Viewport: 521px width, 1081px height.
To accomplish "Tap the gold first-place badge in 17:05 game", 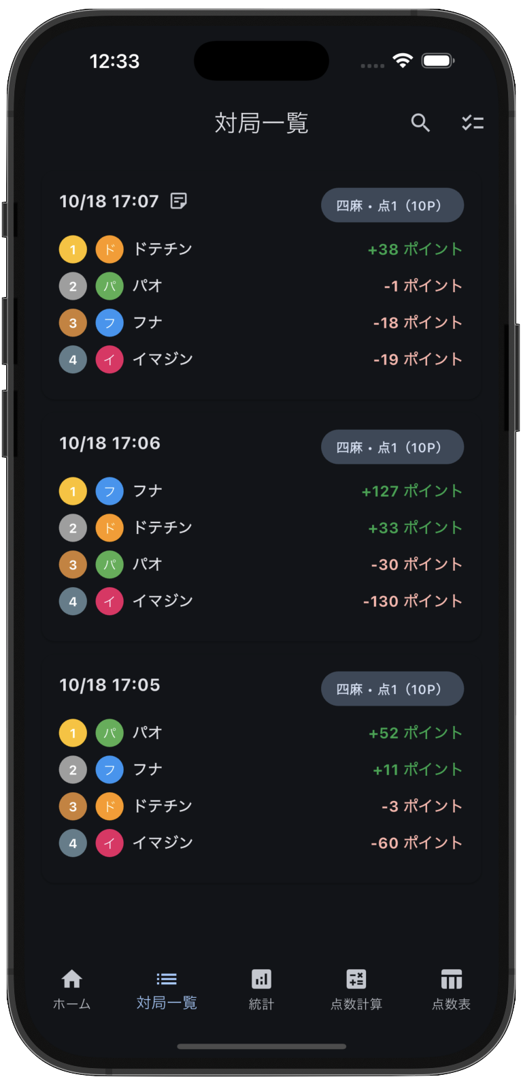I will (73, 733).
